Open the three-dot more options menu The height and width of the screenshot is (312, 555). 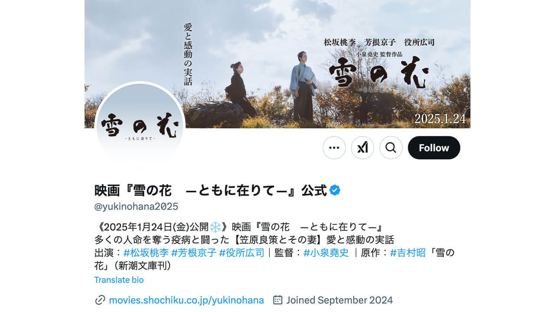[x=334, y=148]
